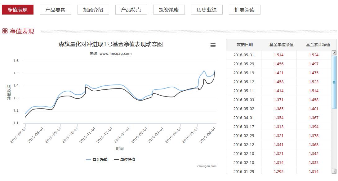Click the csweigou.com chart credit link

pos(207,166)
